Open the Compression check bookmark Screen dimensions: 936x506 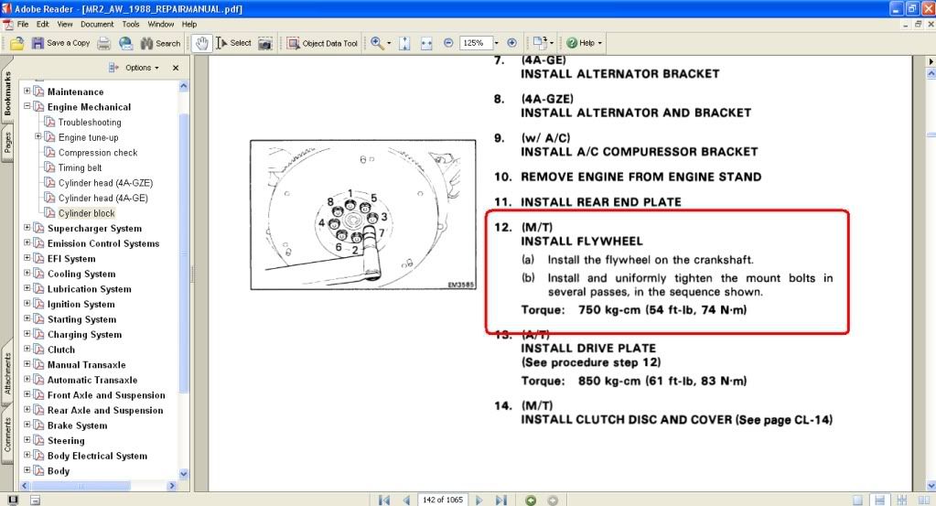98,153
